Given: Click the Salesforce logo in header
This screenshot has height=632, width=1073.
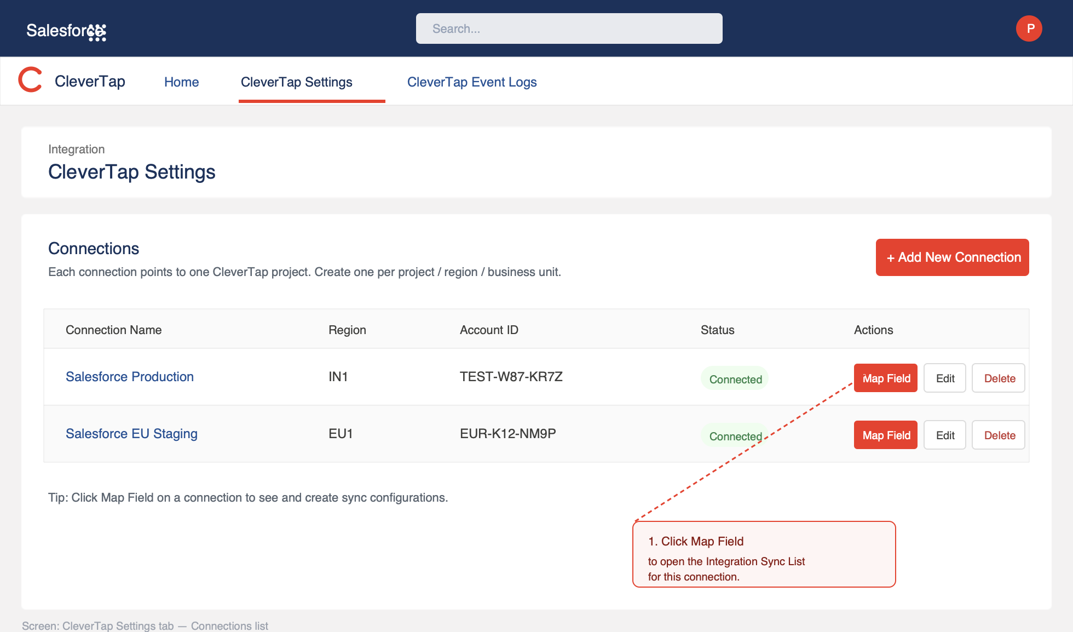Looking at the screenshot, I should pyautogui.click(x=66, y=31).
